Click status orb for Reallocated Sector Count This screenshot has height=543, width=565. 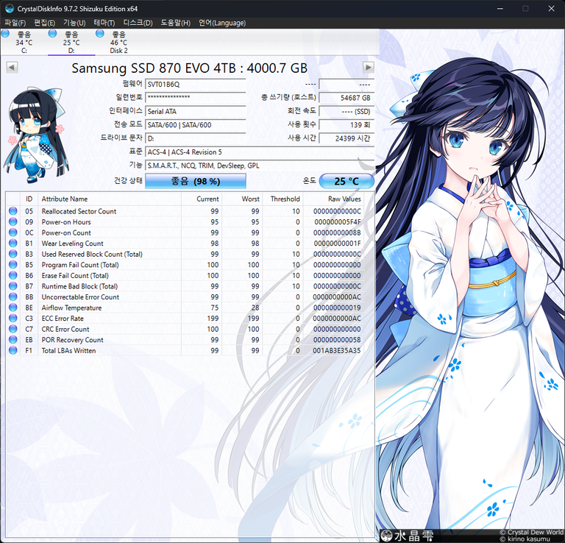[x=13, y=210]
